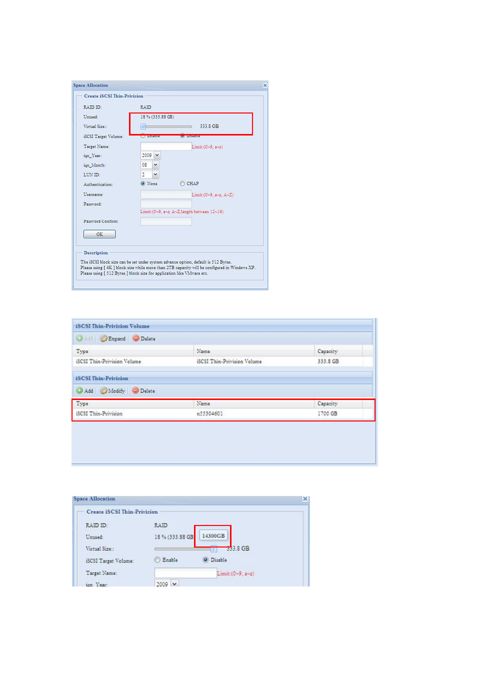Viewport: 477px width, 675px height.
Task: Click the 'Limit:(0~9, a~z, A~Z)' hint beside Username
Action: pyautogui.click(x=213, y=195)
